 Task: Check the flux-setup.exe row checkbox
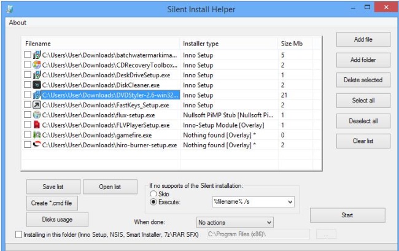28,114
